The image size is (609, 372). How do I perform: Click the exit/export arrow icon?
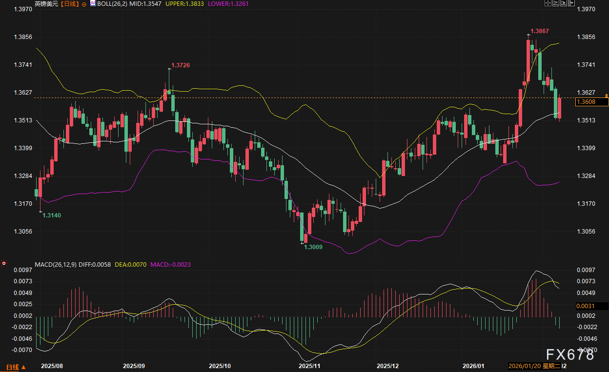click(571, 3)
